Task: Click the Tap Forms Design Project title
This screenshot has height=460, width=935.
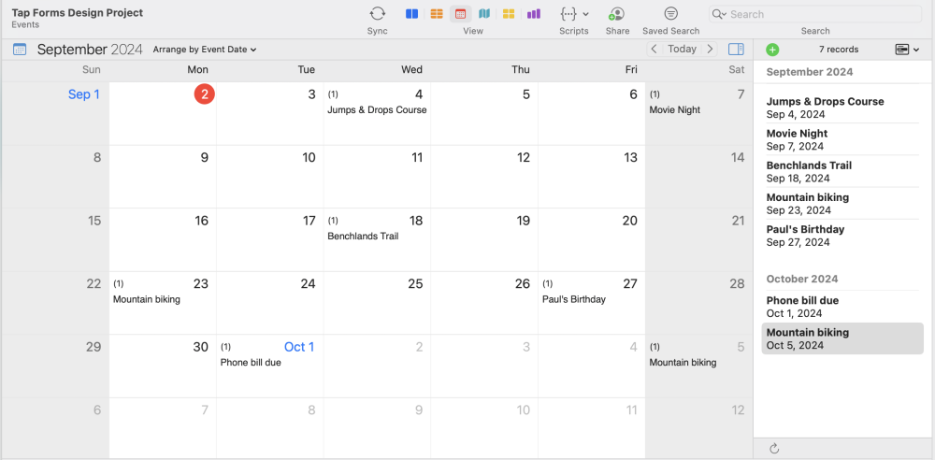Action: 78,12
